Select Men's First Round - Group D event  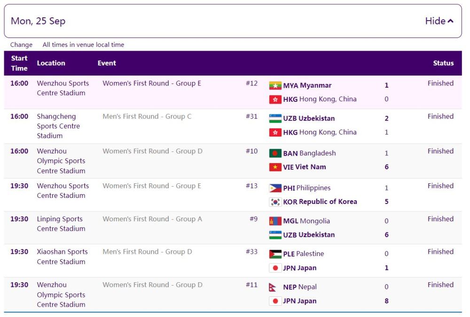click(147, 252)
